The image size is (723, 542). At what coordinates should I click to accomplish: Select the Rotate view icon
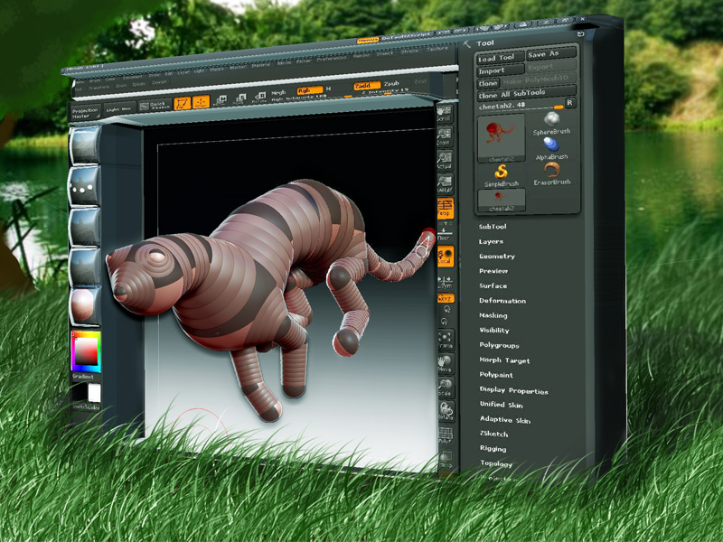(446, 412)
